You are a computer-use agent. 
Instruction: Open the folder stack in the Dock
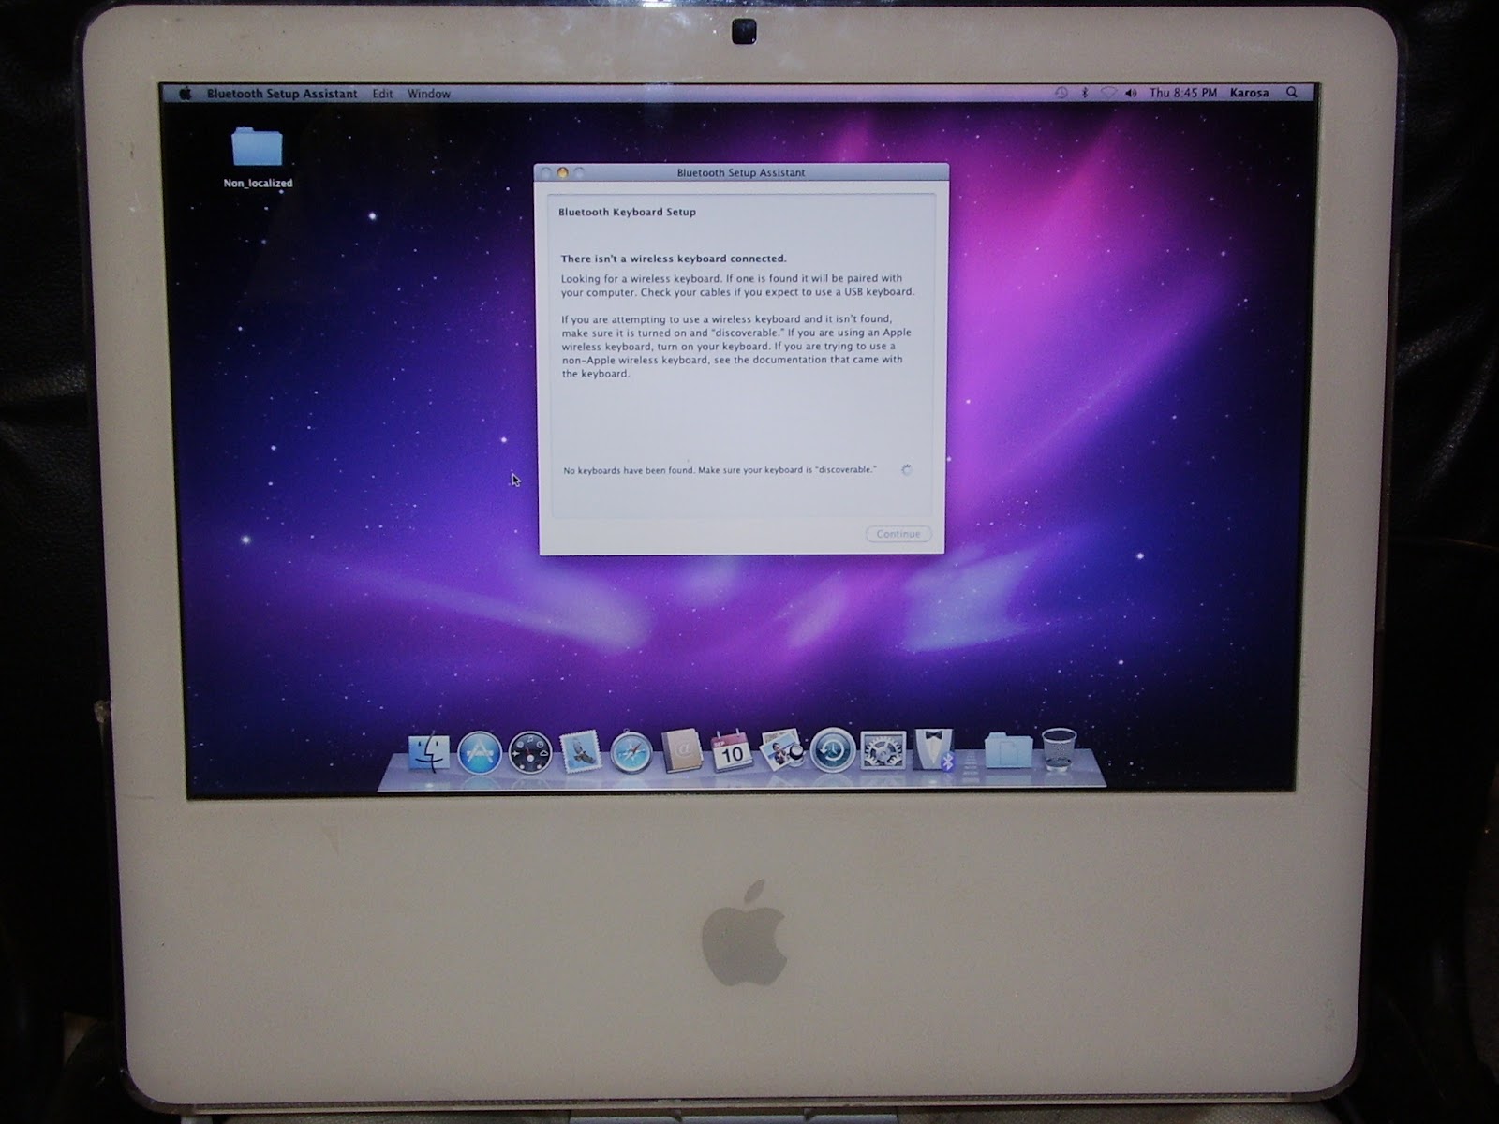1008,749
